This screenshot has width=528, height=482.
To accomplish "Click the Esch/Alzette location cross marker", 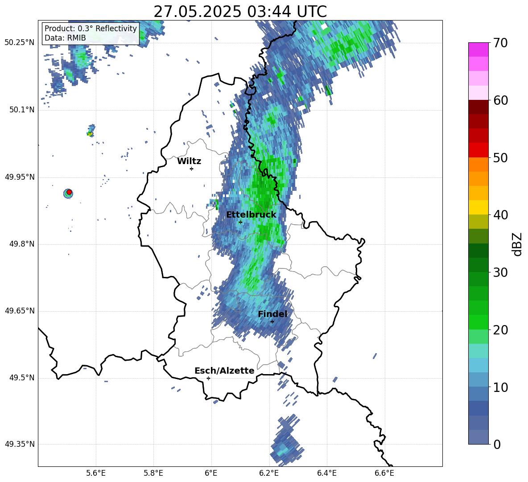I will tap(208, 378).
